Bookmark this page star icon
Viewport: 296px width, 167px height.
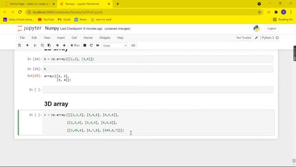259,13
